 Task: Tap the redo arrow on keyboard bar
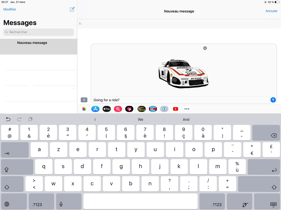(x=19, y=119)
